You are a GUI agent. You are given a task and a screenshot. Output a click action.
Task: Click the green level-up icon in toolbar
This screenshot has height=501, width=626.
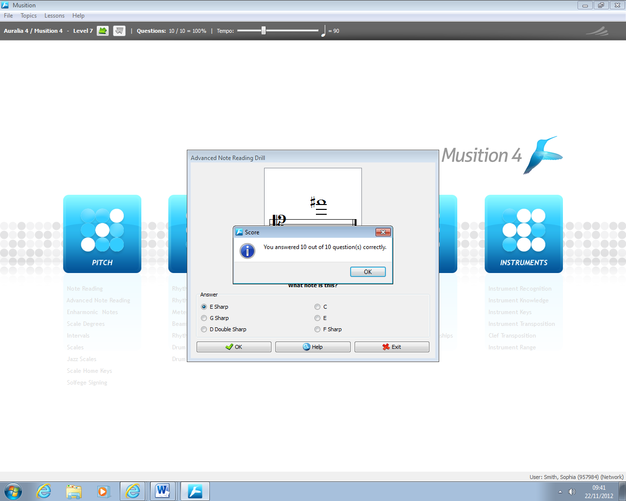click(103, 31)
